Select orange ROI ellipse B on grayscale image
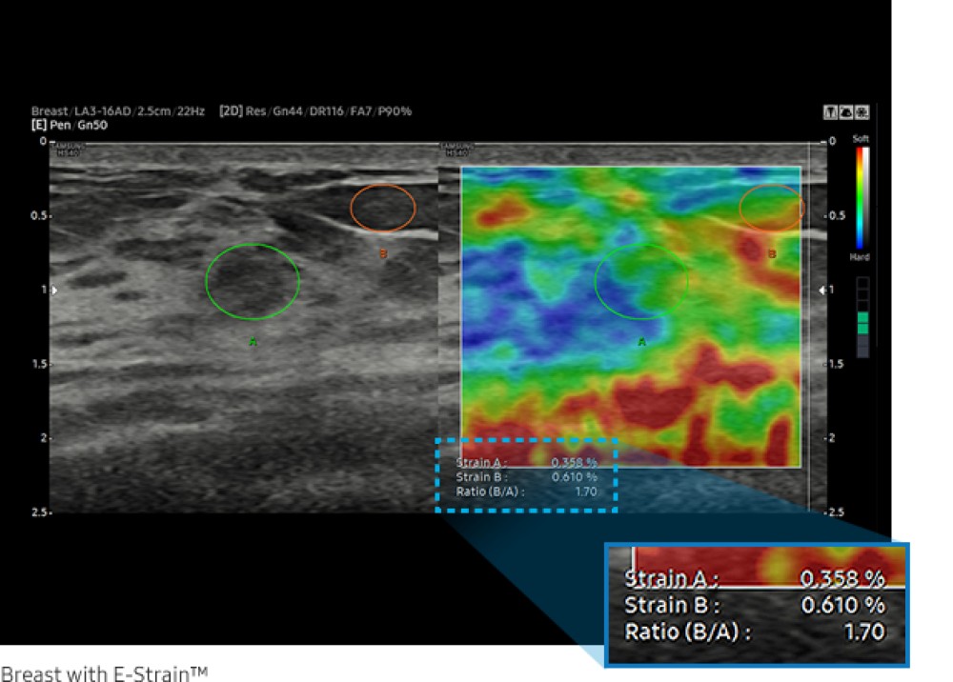The height and width of the screenshot is (682, 953). tap(383, 209)
